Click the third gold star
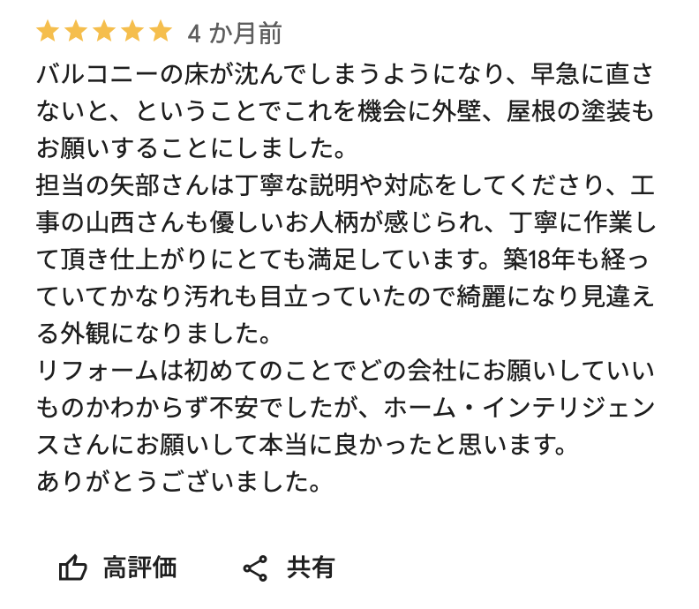Viewport: 699px width, 609px height. pos(104,33)
